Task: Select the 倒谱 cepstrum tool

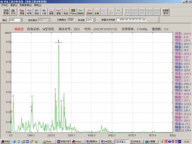Action: [51, 12]
